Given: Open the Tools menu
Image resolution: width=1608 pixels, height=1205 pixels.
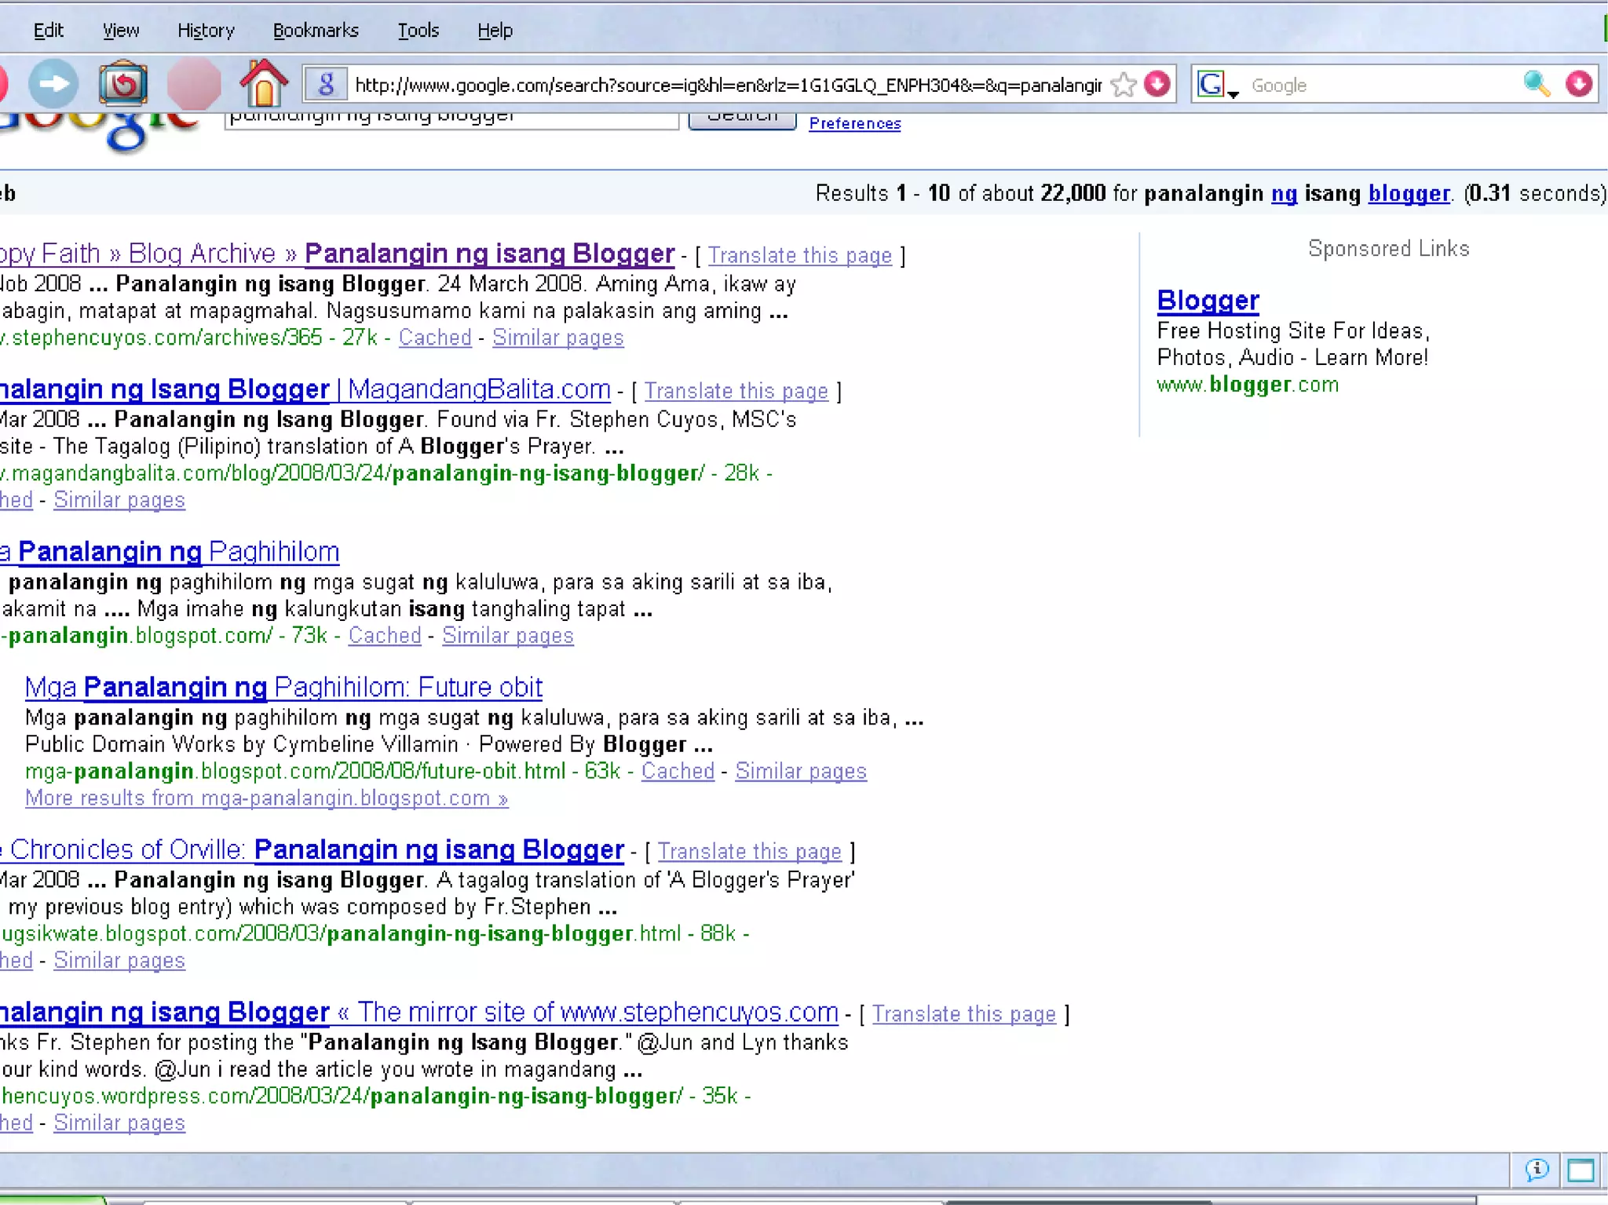Looking at the screenshot, I should tap(418, 31).
